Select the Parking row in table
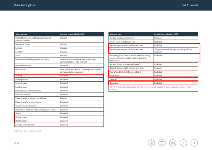Image resolution: width=212 pixels, height=150 pixels. point(59,76)
